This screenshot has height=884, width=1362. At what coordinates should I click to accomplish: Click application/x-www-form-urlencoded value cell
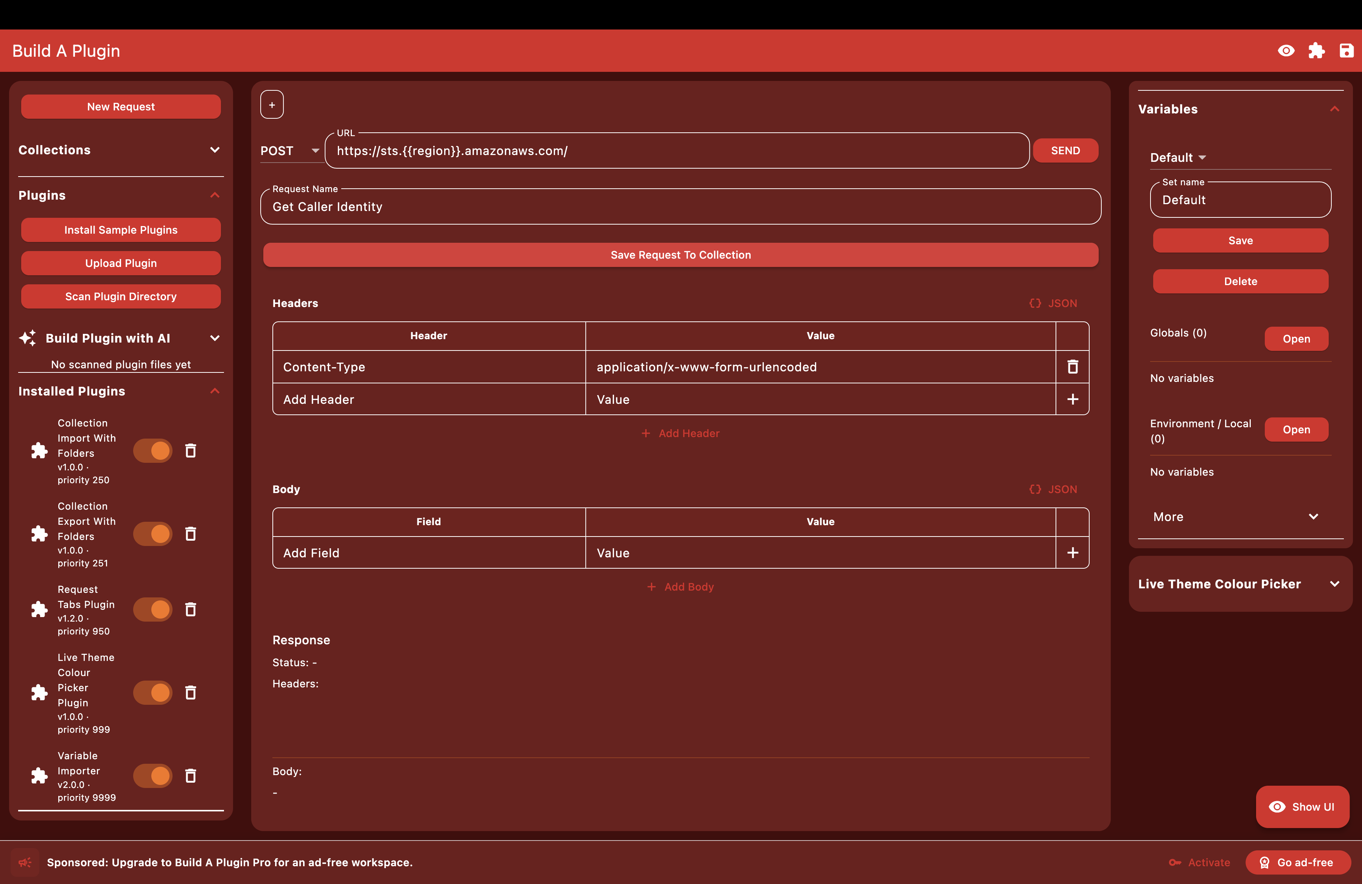click(x=820, y=366)
